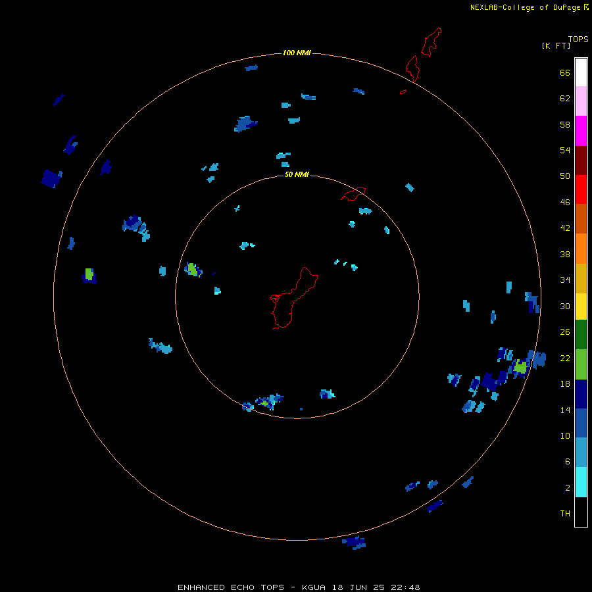
Task: Click the legend value 26
Action: [565, 332]
